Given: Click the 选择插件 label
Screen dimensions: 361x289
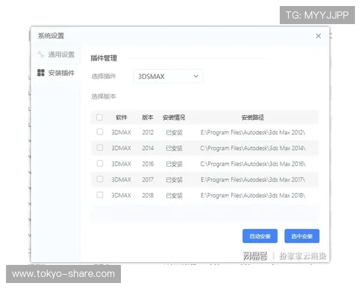Looking at the screenshot, I should (x=103, y=76).
